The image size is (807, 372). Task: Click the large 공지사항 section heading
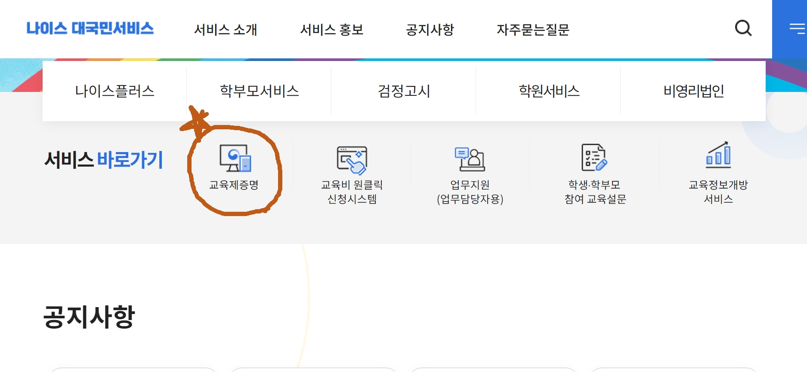(x=89, y=317)
